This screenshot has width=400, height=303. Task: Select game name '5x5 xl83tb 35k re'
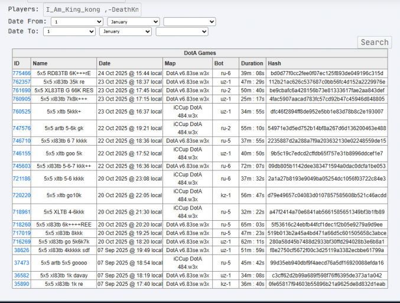click(64, 82)
